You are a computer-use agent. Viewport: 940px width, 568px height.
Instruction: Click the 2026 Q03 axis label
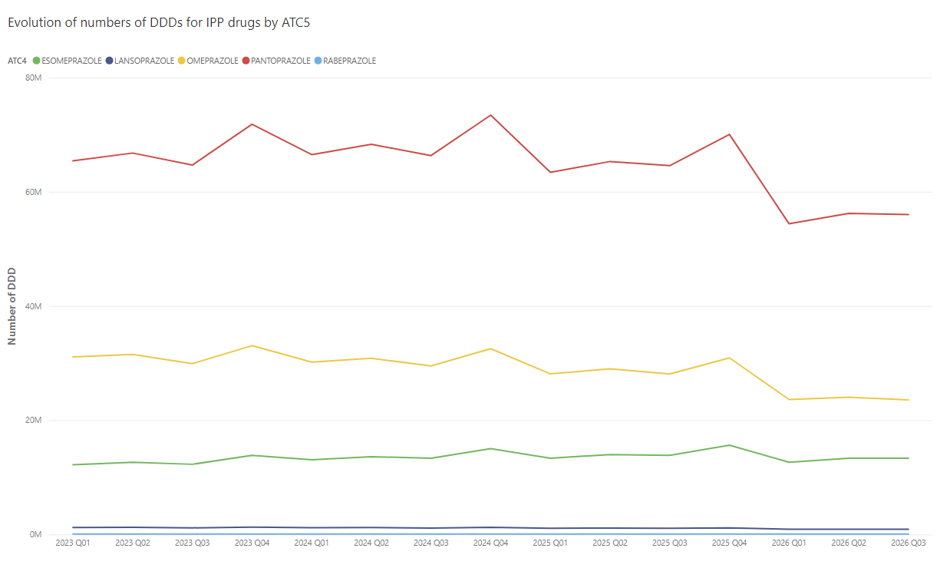point(909,543)
